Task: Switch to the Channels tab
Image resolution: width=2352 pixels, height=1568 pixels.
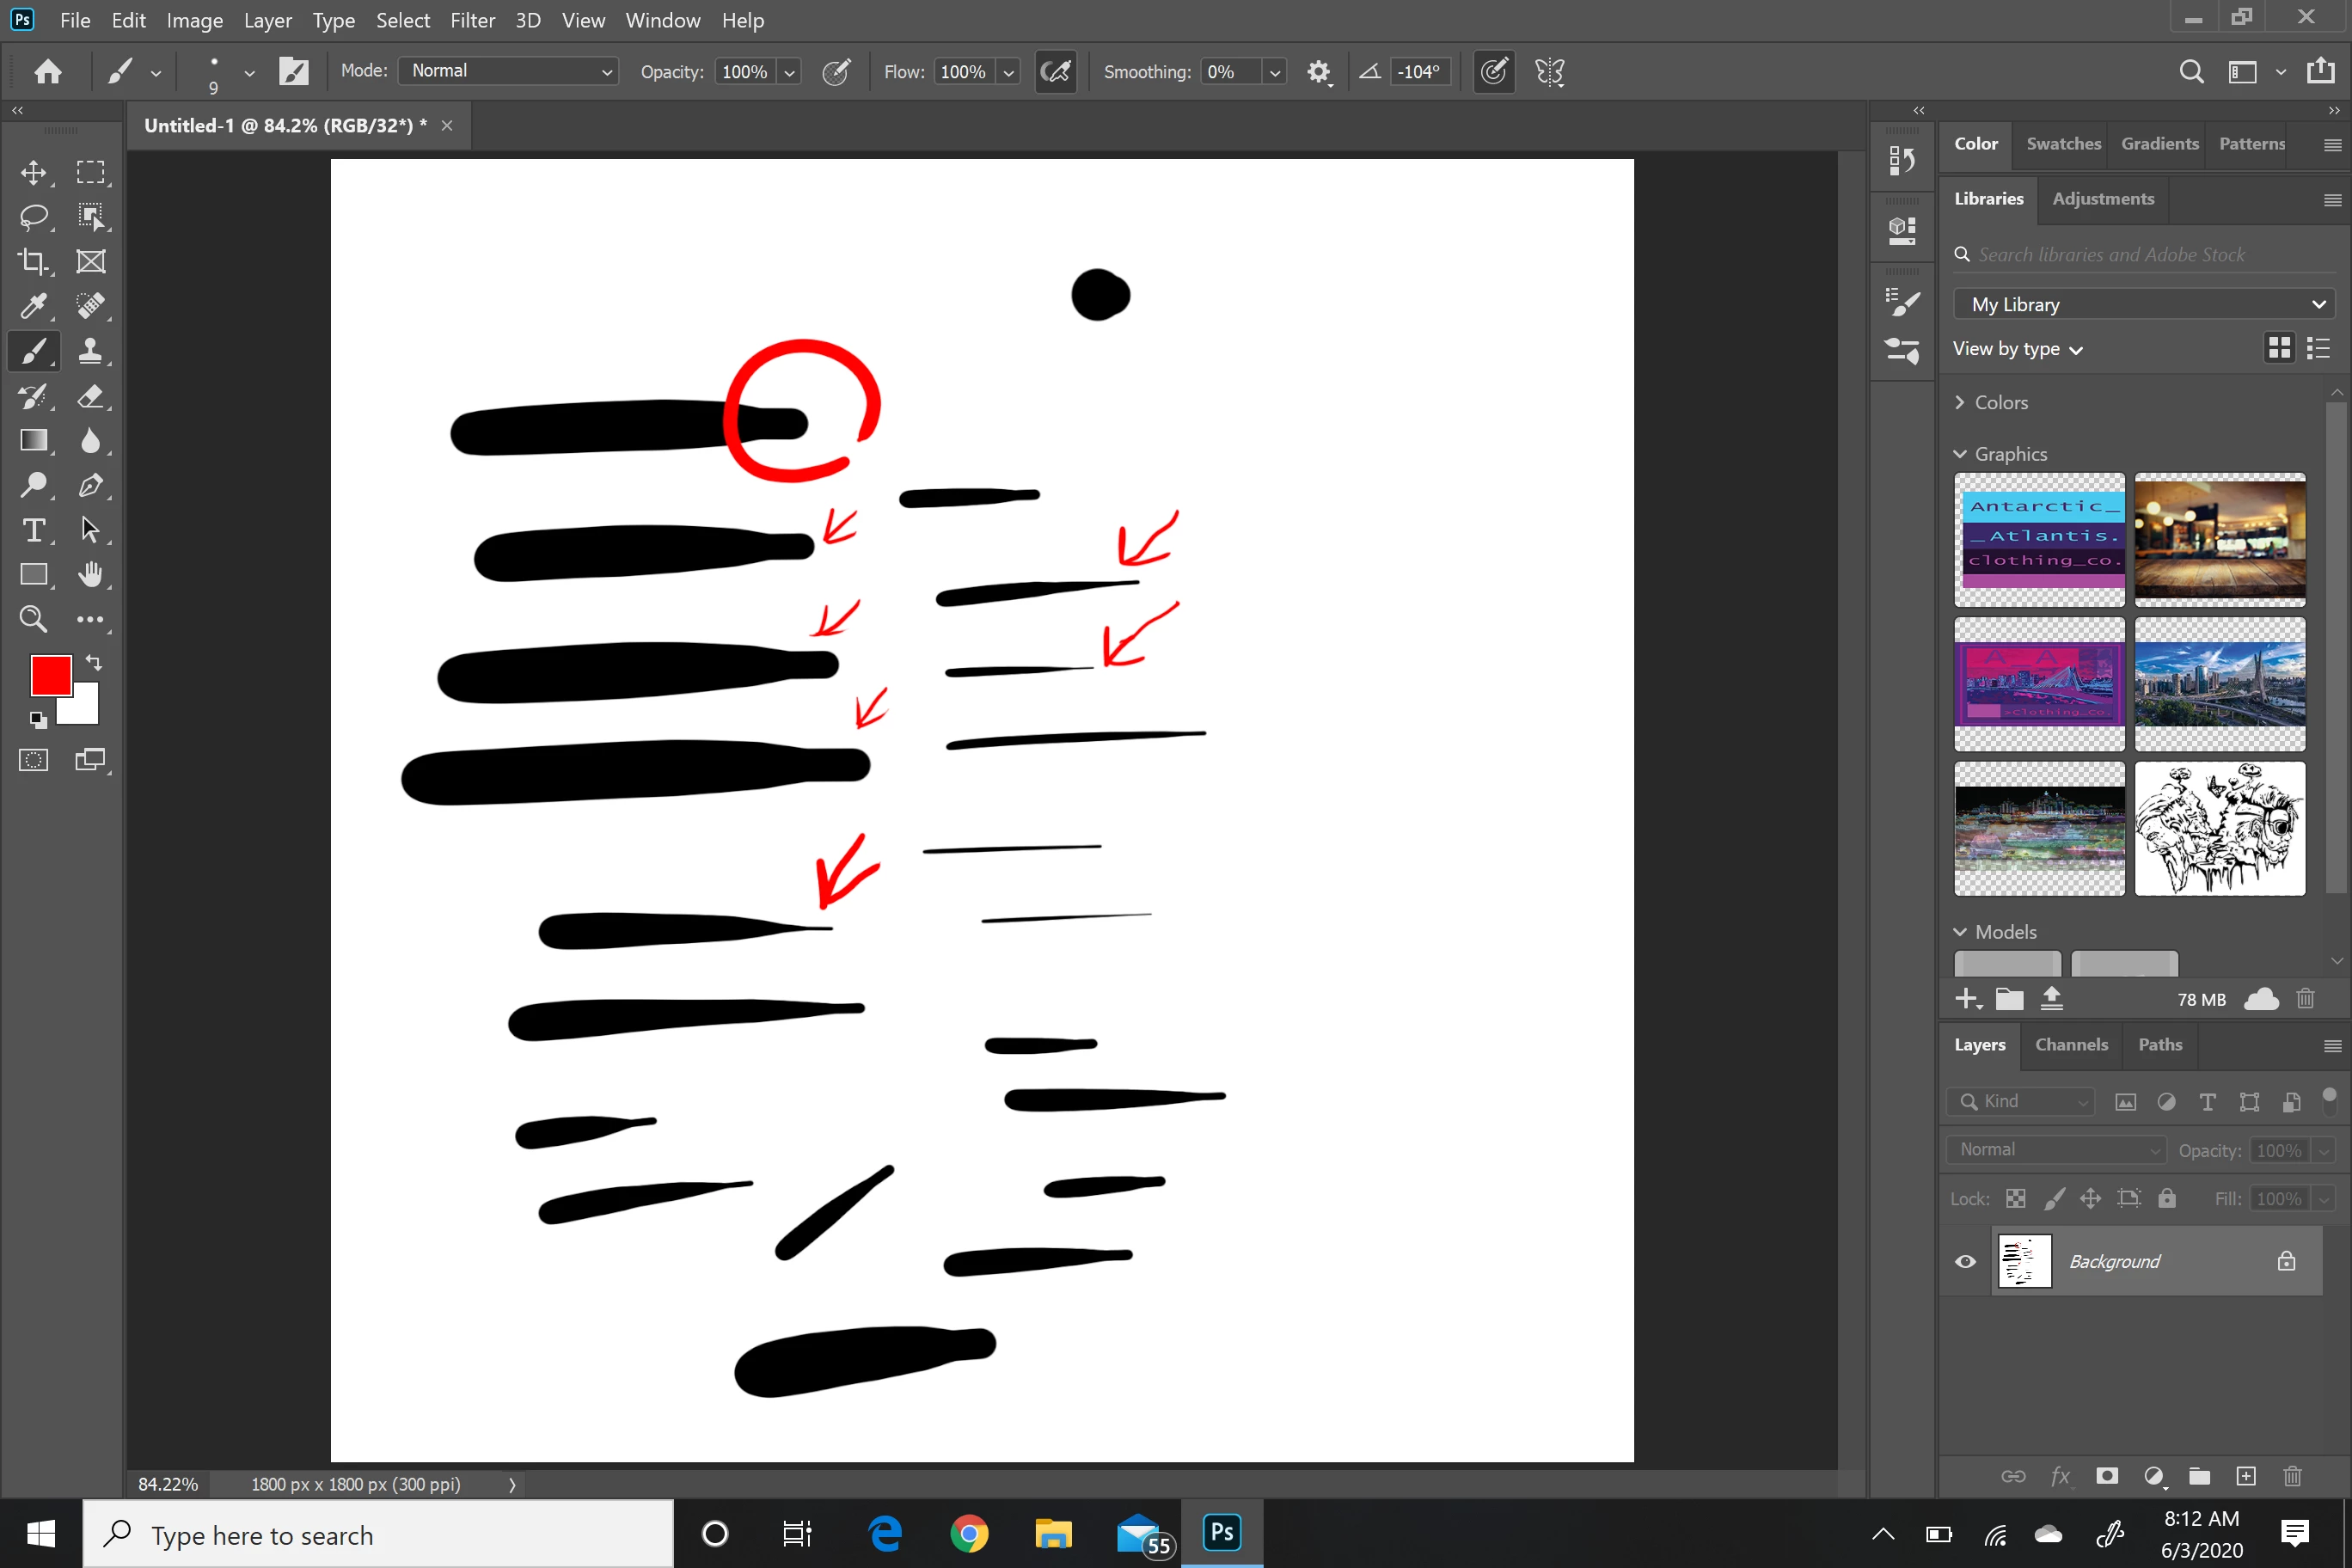Action: 2070,1044
